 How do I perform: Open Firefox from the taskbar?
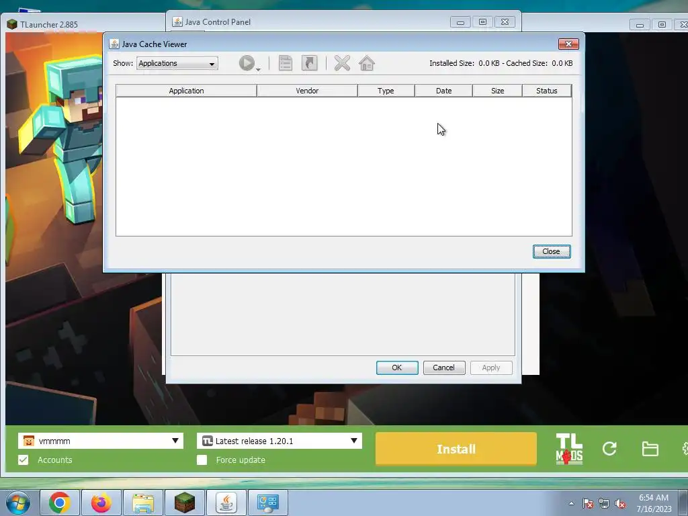pos(101,503)
